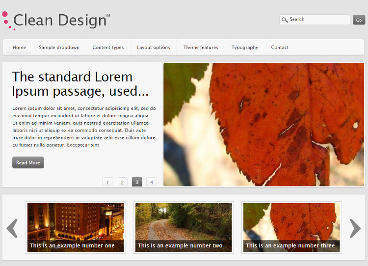Screen dimensions: 368x266
Task: Open the Home menu item
Action: pos(19,48)
